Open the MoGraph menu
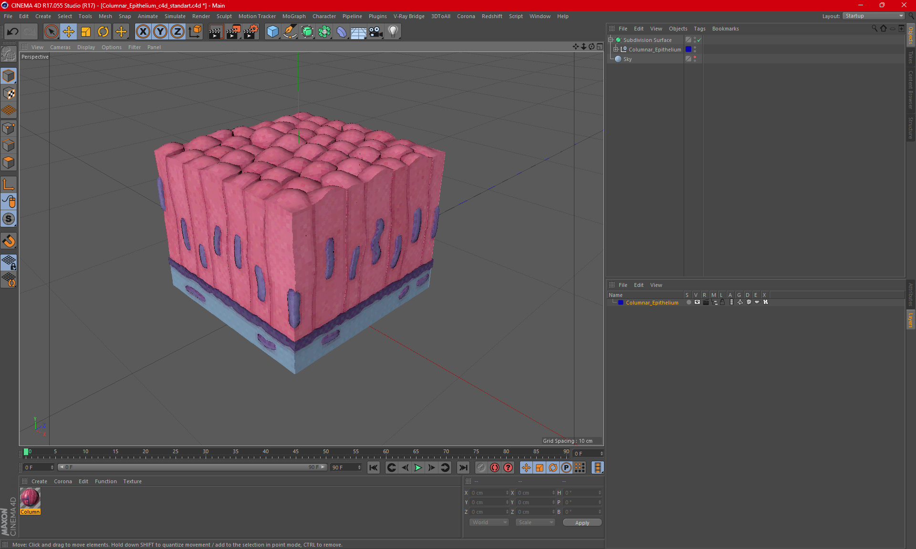Image resolution: width=916 pixels, height=549 pixels. (x=293, y=16)
